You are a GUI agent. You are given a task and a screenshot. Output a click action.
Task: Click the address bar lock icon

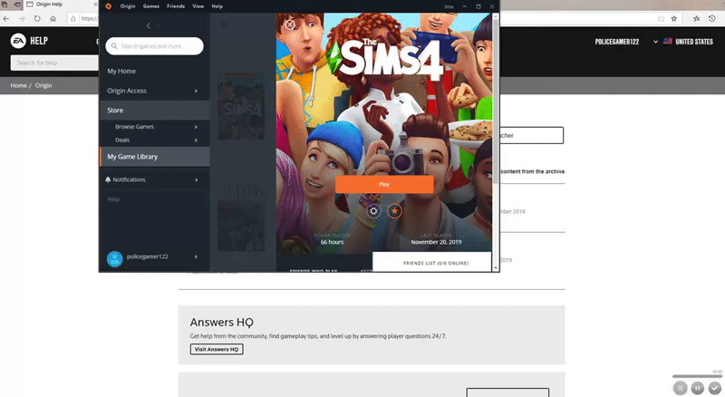point(73,18)
